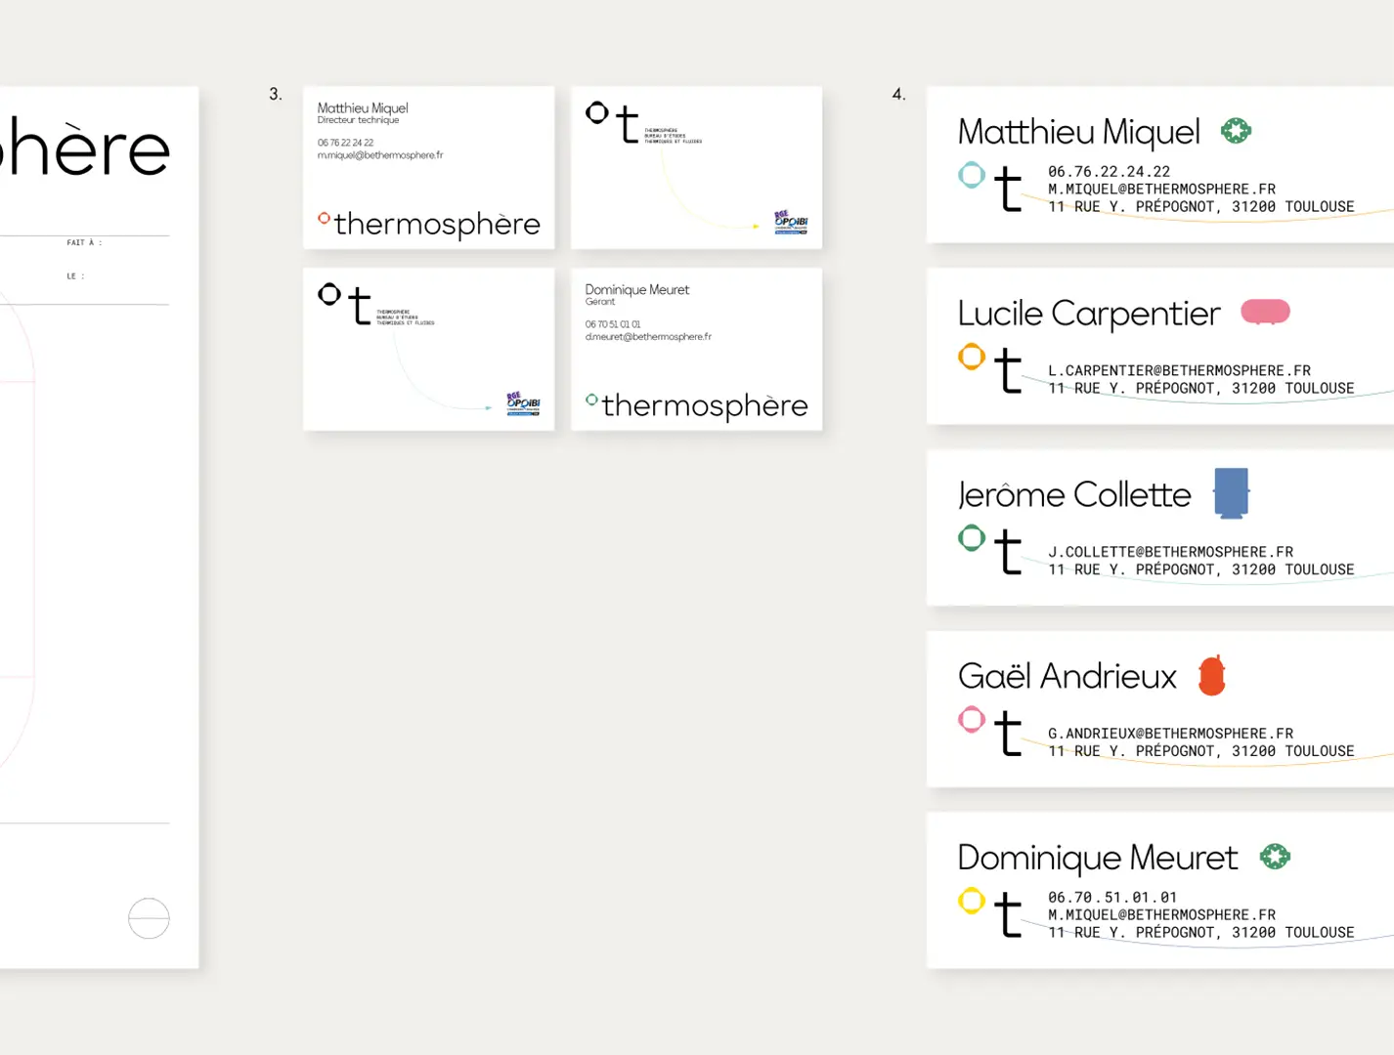Click the 't' logo in Dominique Meuret's signature
Screen dimensions: 1394x1055
click(x=1008, y=915)
